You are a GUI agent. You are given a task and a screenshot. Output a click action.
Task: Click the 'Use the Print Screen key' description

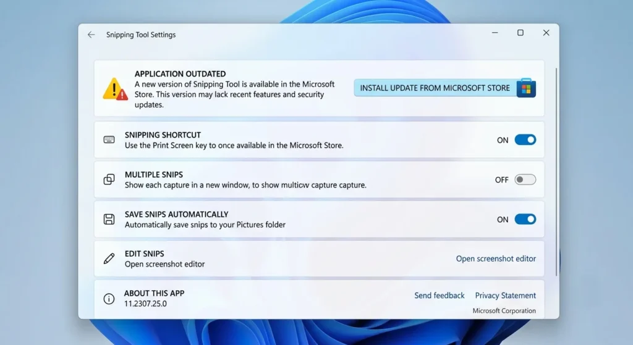coord(234,146)
